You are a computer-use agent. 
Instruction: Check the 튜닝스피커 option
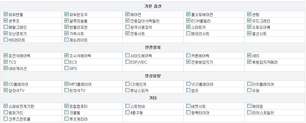coord(128,90)
